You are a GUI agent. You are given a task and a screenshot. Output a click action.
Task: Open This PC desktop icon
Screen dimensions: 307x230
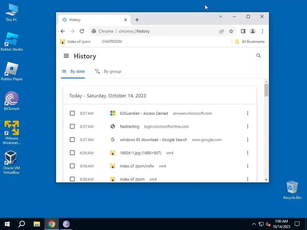(x=12, y=12)
